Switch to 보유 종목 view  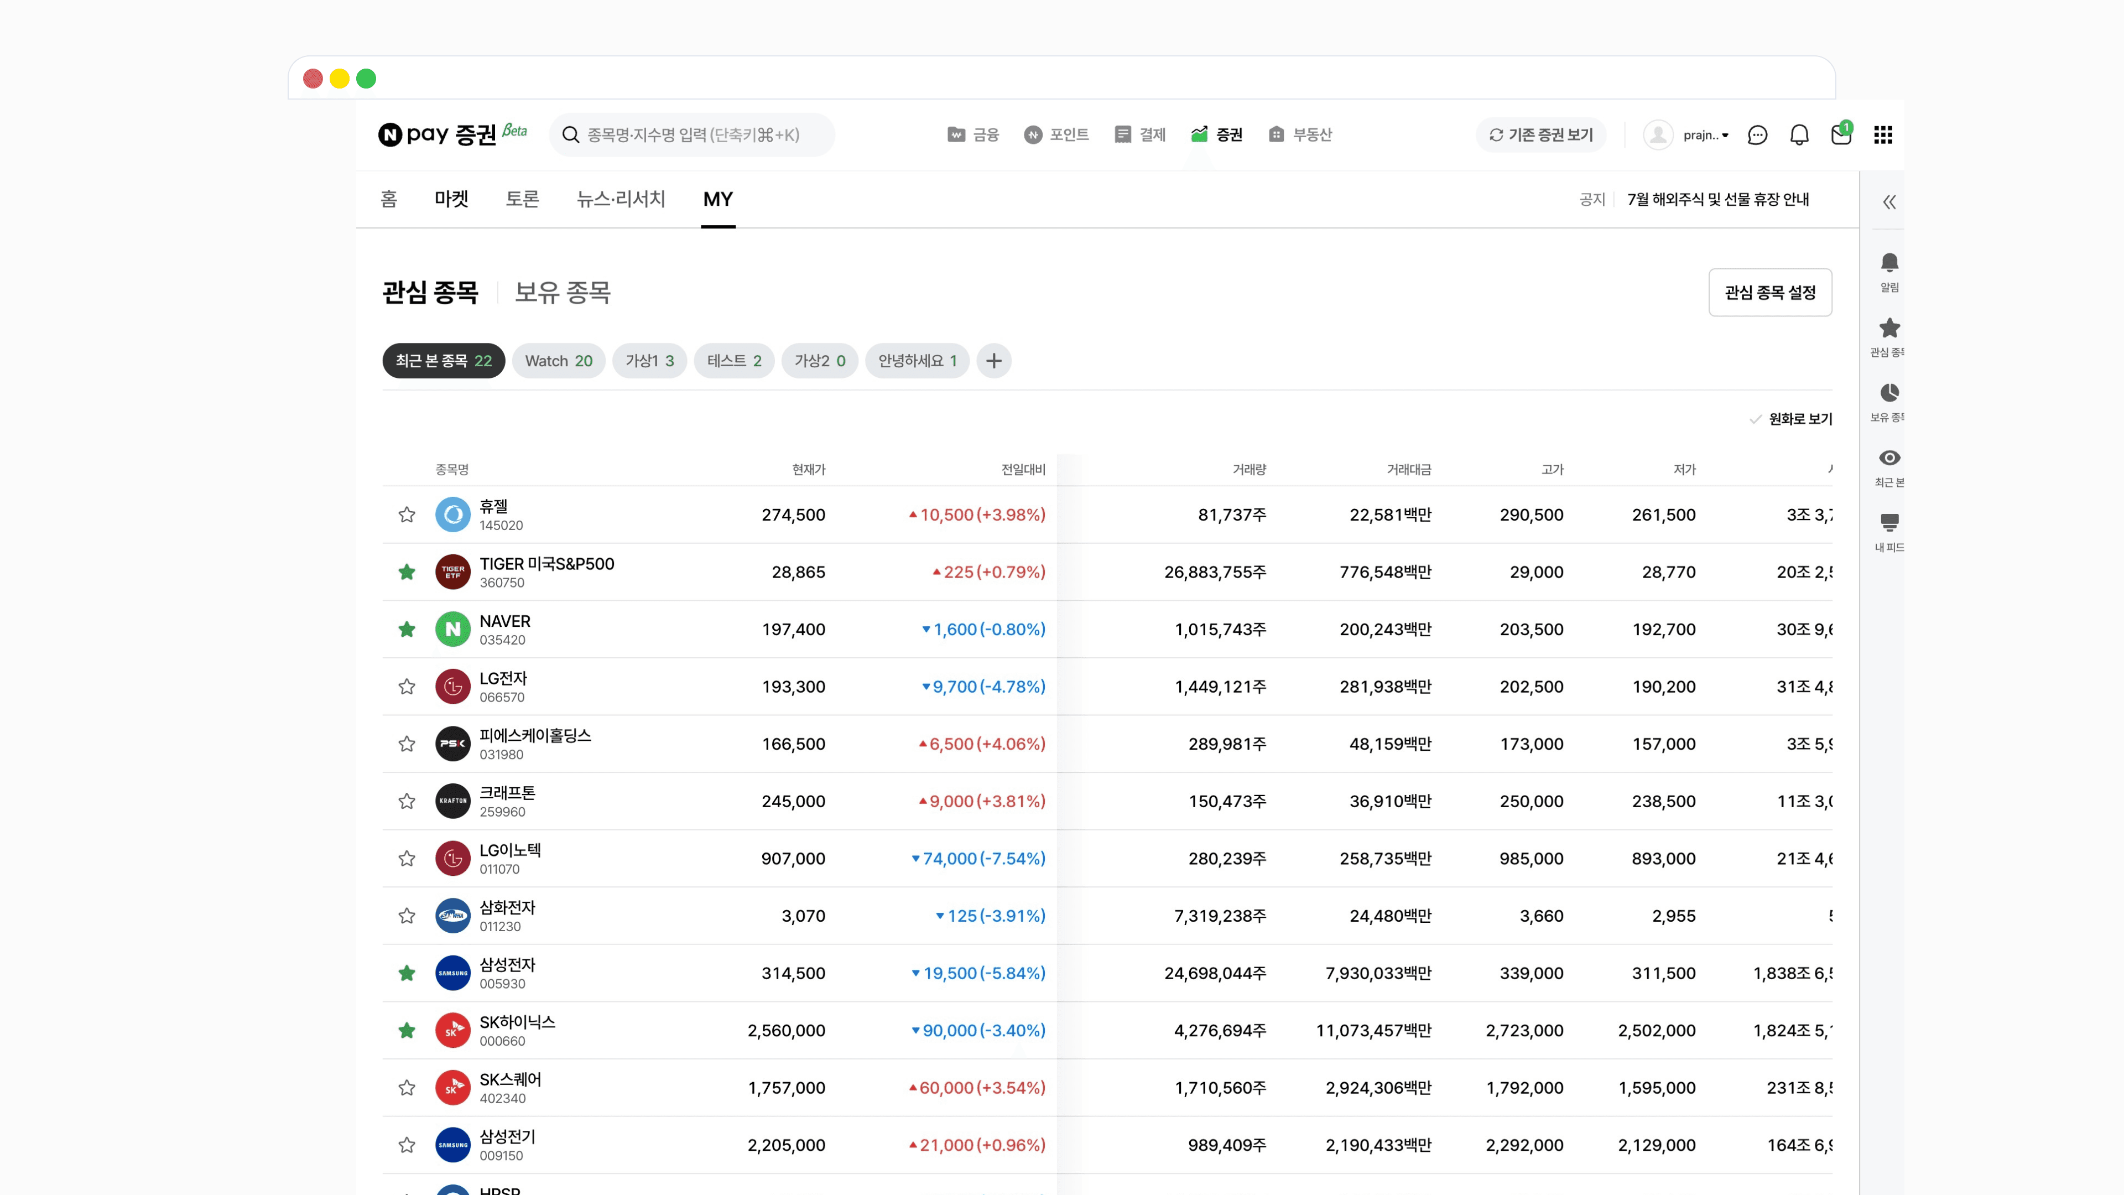(x=563, y=292)
